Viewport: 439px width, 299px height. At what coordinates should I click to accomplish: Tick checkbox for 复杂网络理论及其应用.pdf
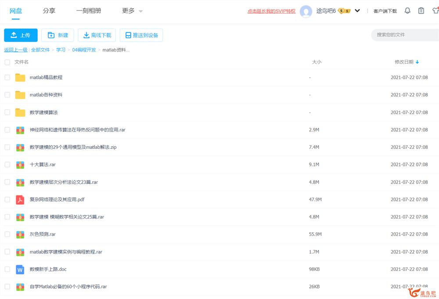7,200
